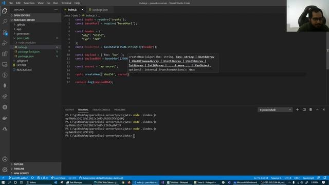Open the Windows Start menu
Image resolution: width=329 pixels, height=185 pixels.
click(x=3, y=182)
